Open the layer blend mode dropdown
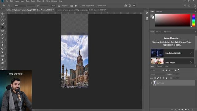 pyautogui.click(x=158, y=74)
